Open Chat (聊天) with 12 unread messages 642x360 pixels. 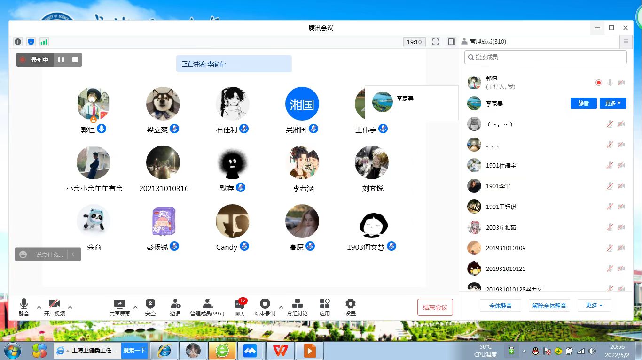[x=240, y=307]
